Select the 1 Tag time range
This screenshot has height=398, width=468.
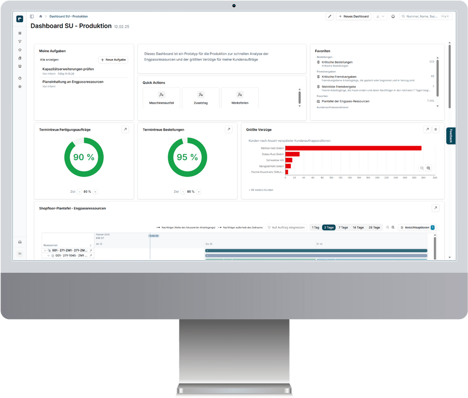[315, 227]
